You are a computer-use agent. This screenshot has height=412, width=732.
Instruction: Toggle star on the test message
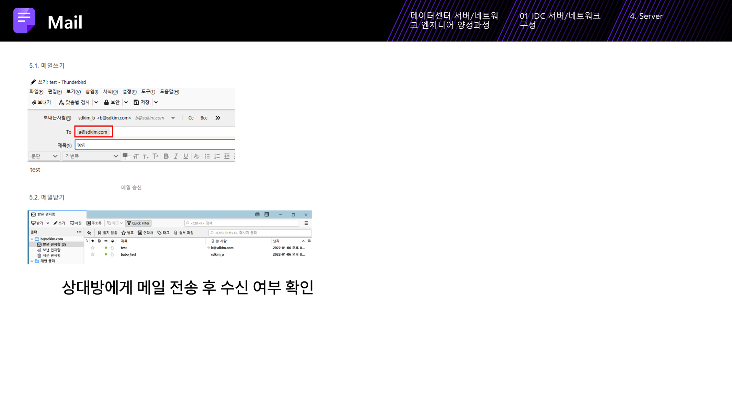click(x=93, y=248)
